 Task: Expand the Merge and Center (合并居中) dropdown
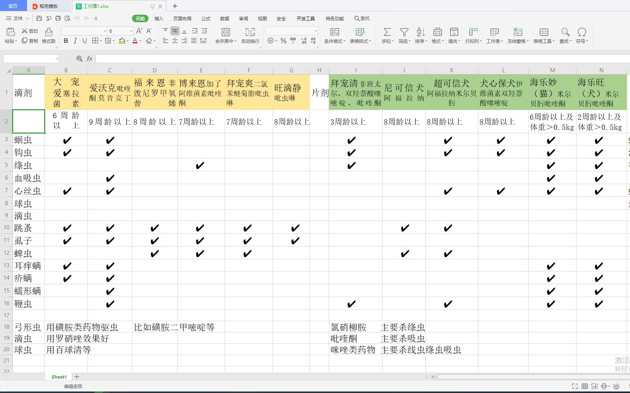235,41
